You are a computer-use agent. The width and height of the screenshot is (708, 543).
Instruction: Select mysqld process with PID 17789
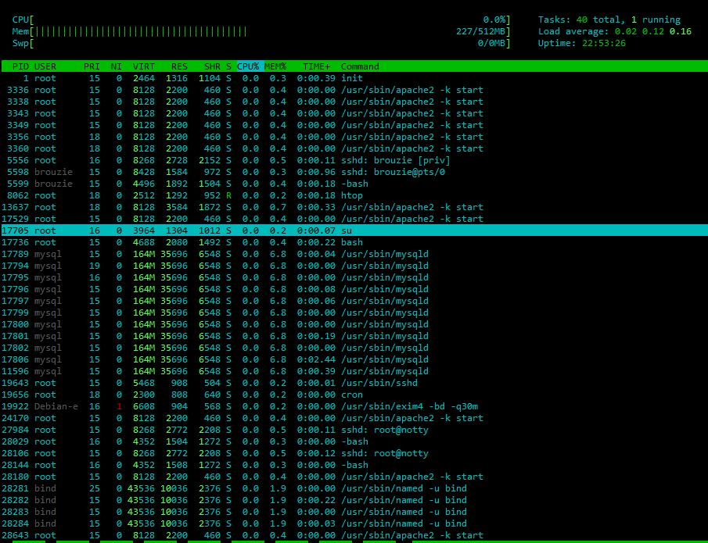tap(384, 254)
